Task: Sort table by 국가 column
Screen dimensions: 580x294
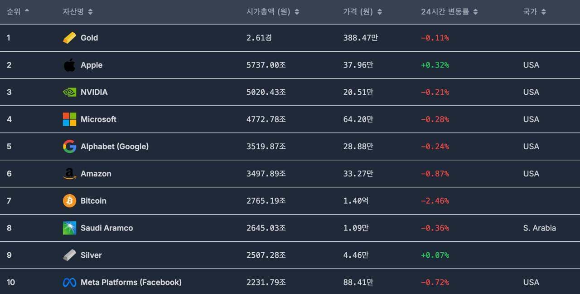Action: click(x=534, y=12)
